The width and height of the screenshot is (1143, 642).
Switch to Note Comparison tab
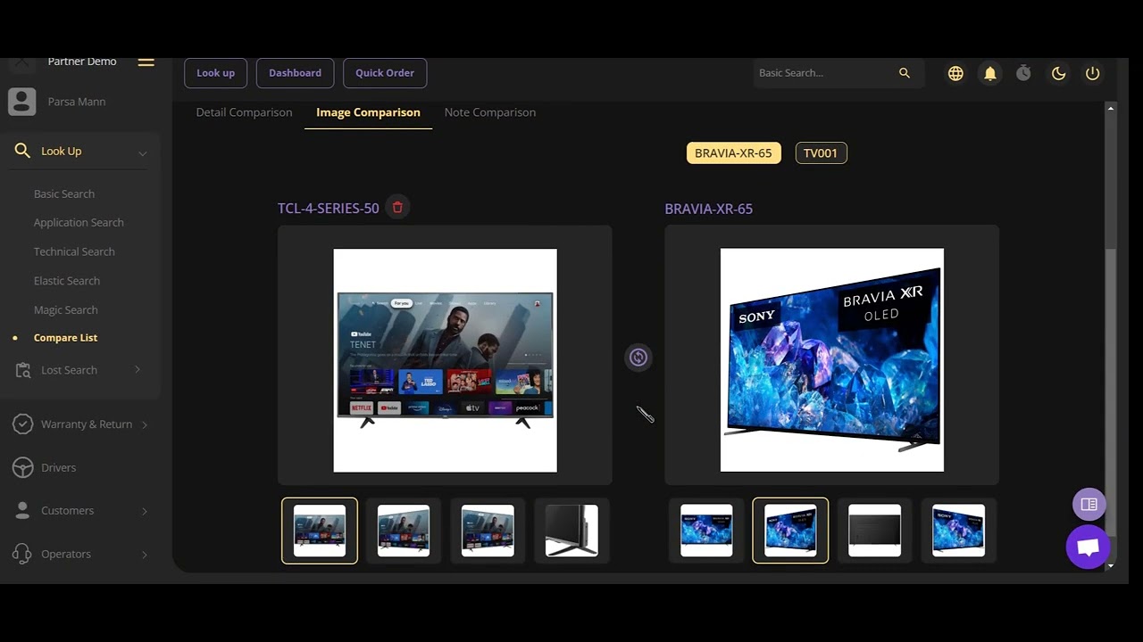tap(490, 112)
